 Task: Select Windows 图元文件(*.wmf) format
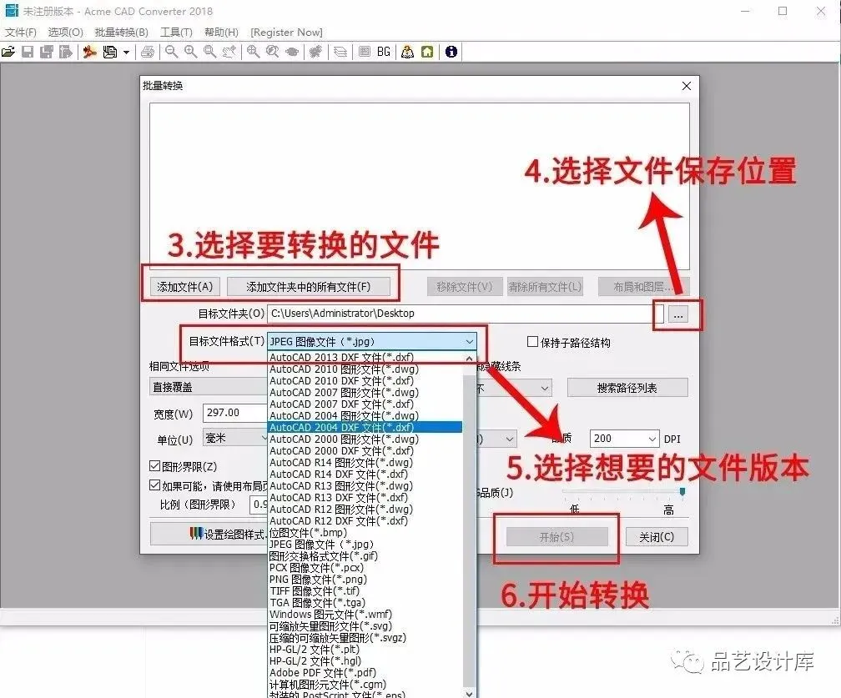pyautogui.click(x=365, y=614)
